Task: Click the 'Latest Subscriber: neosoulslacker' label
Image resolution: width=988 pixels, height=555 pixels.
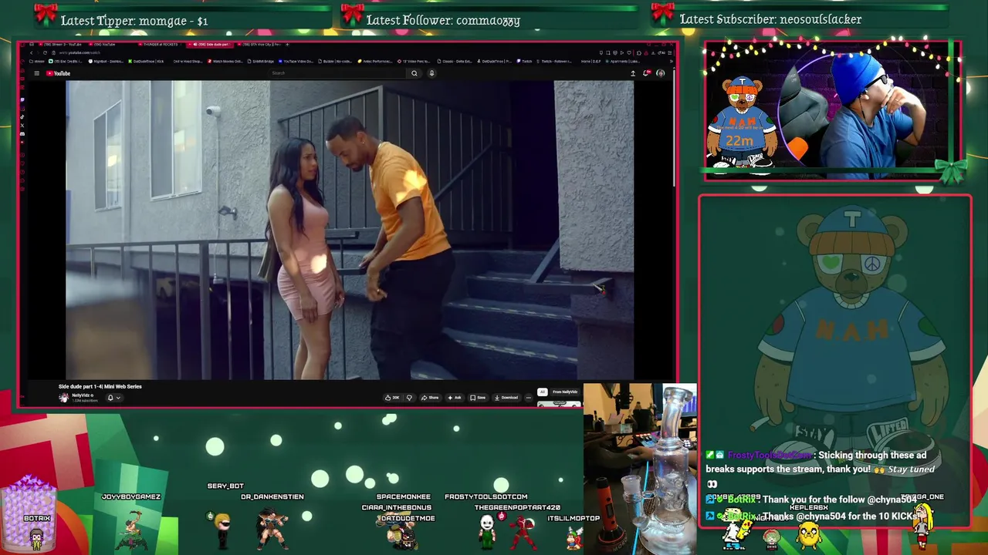Action: [770, 19]
